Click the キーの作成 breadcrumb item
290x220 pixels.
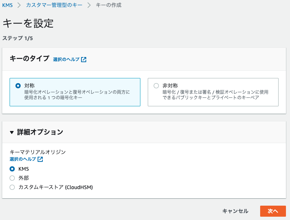coord(108,5)
